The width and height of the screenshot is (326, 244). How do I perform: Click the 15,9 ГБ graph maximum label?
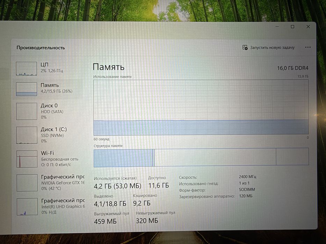tap(303, 76)
